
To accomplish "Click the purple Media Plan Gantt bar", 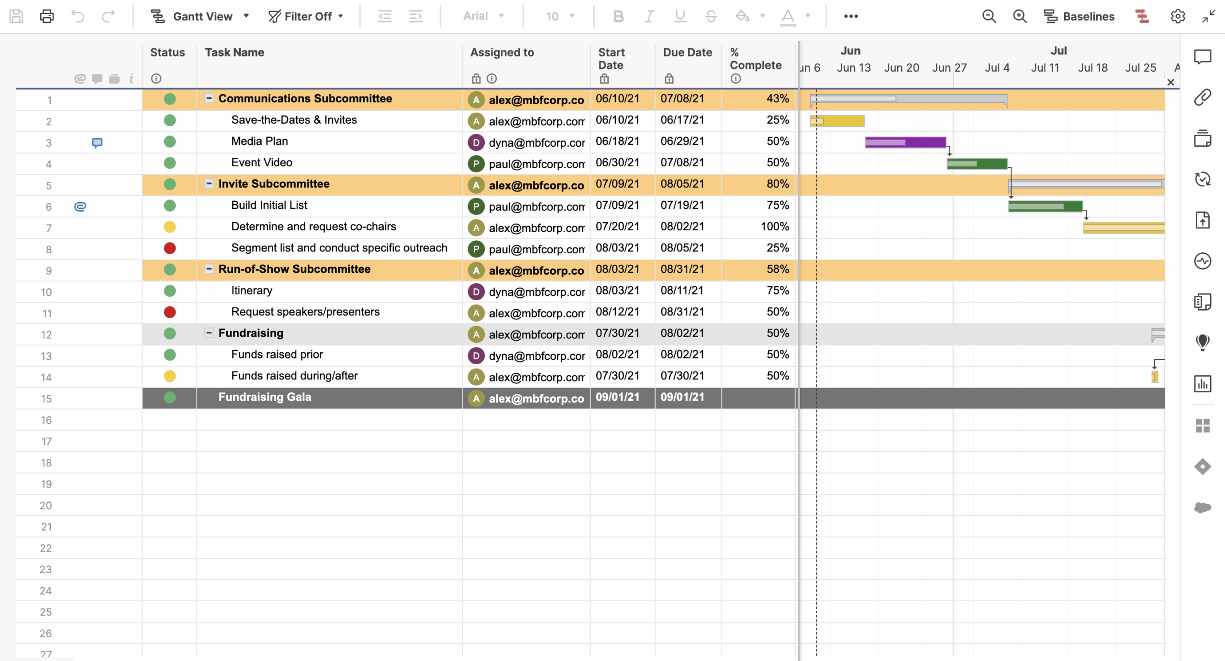I will (x=905, y=142).
